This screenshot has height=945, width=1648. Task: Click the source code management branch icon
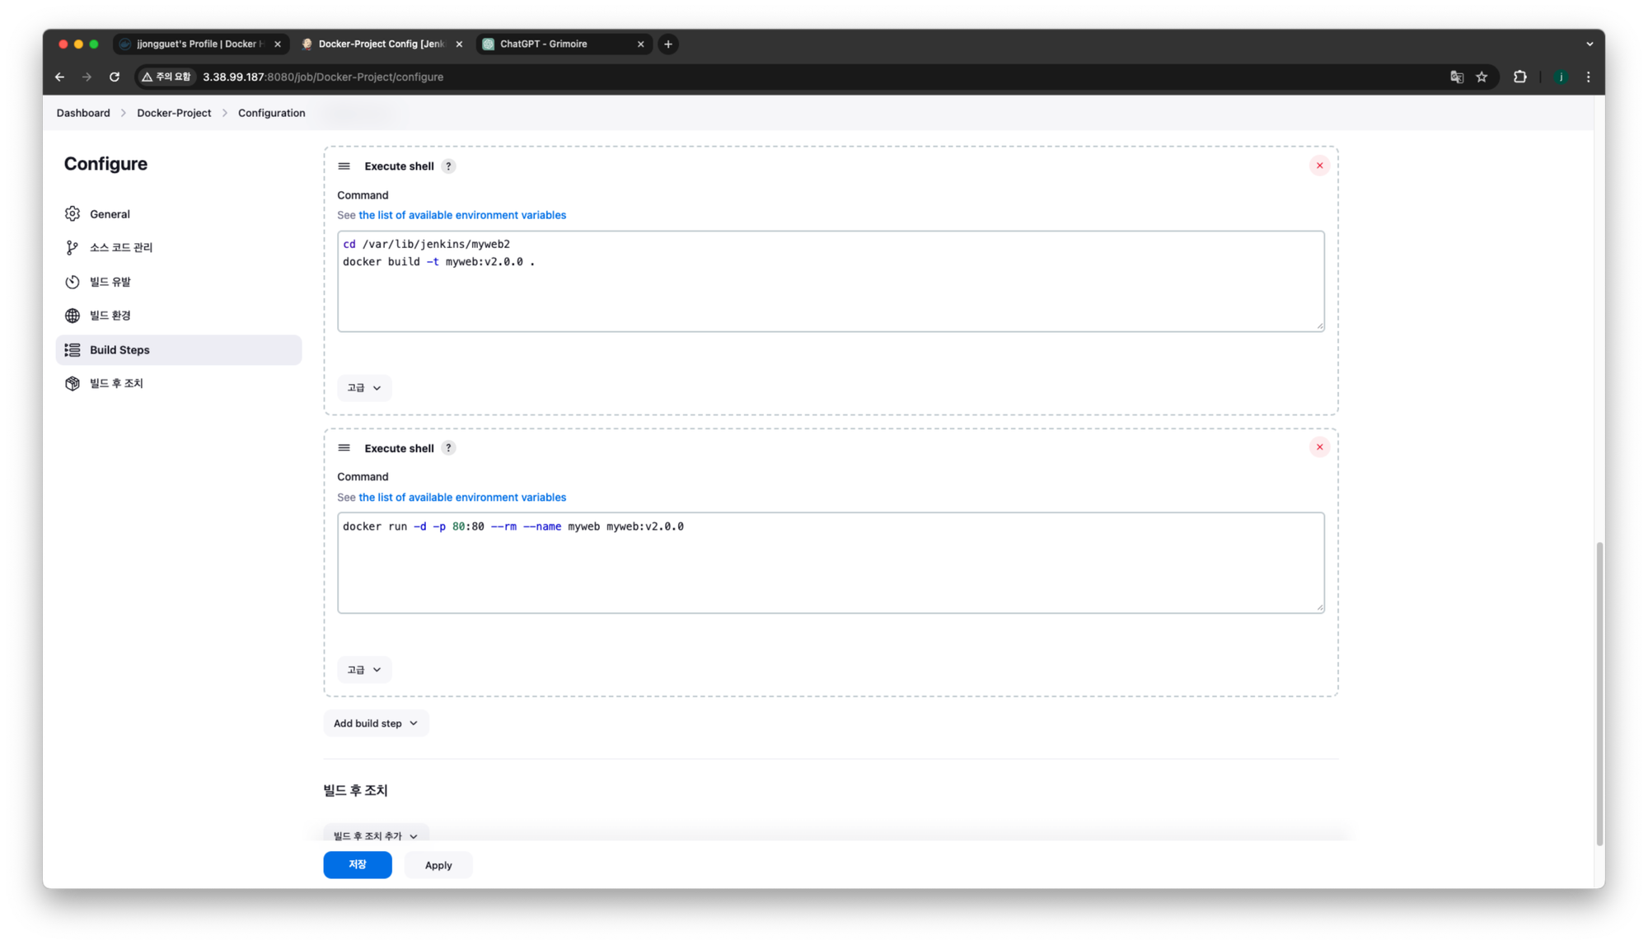click(73, 248)
